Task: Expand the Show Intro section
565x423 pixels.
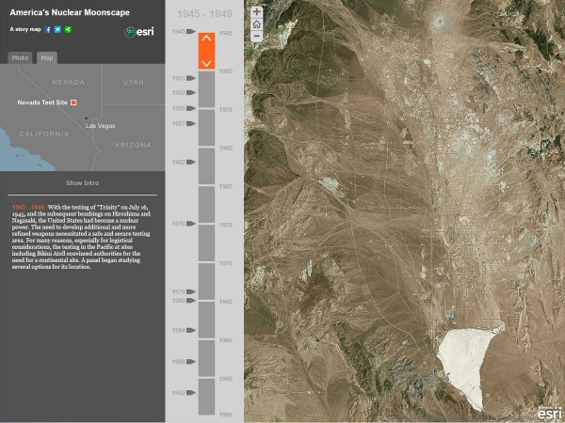Action: pyautogui.click(x=82, y=183)
